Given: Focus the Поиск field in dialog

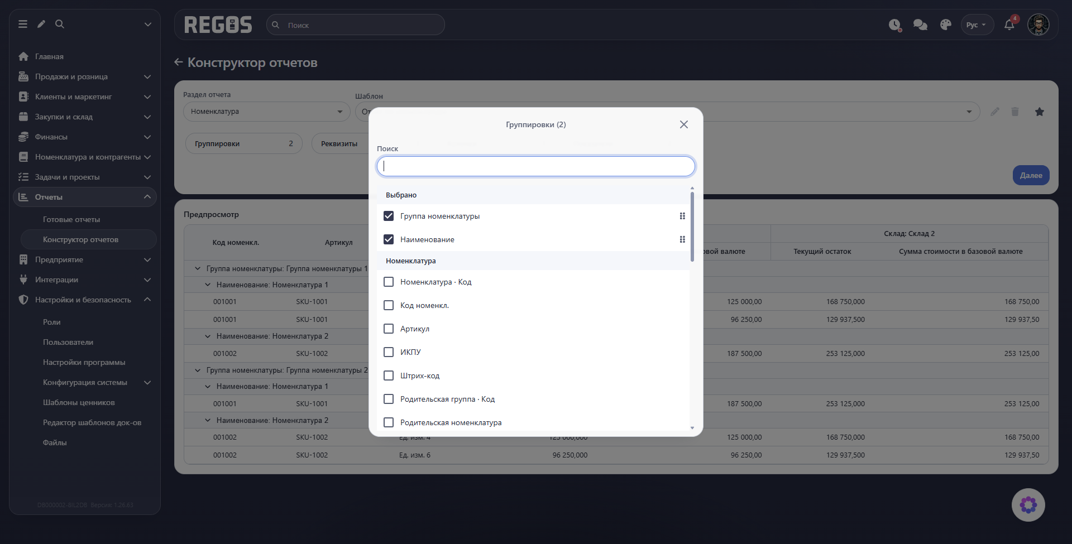Looking at the screenshot, I should (x=536, y=166).
